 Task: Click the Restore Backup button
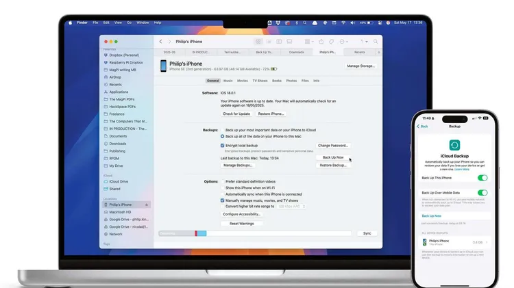pyautogui.click(x=333, y=166)
